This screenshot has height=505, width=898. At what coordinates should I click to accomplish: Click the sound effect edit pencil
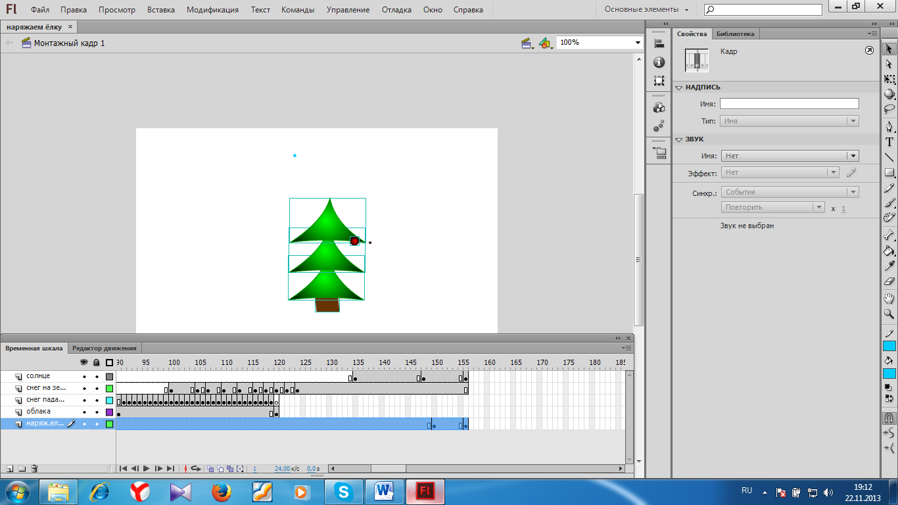[x=851, y=172]
